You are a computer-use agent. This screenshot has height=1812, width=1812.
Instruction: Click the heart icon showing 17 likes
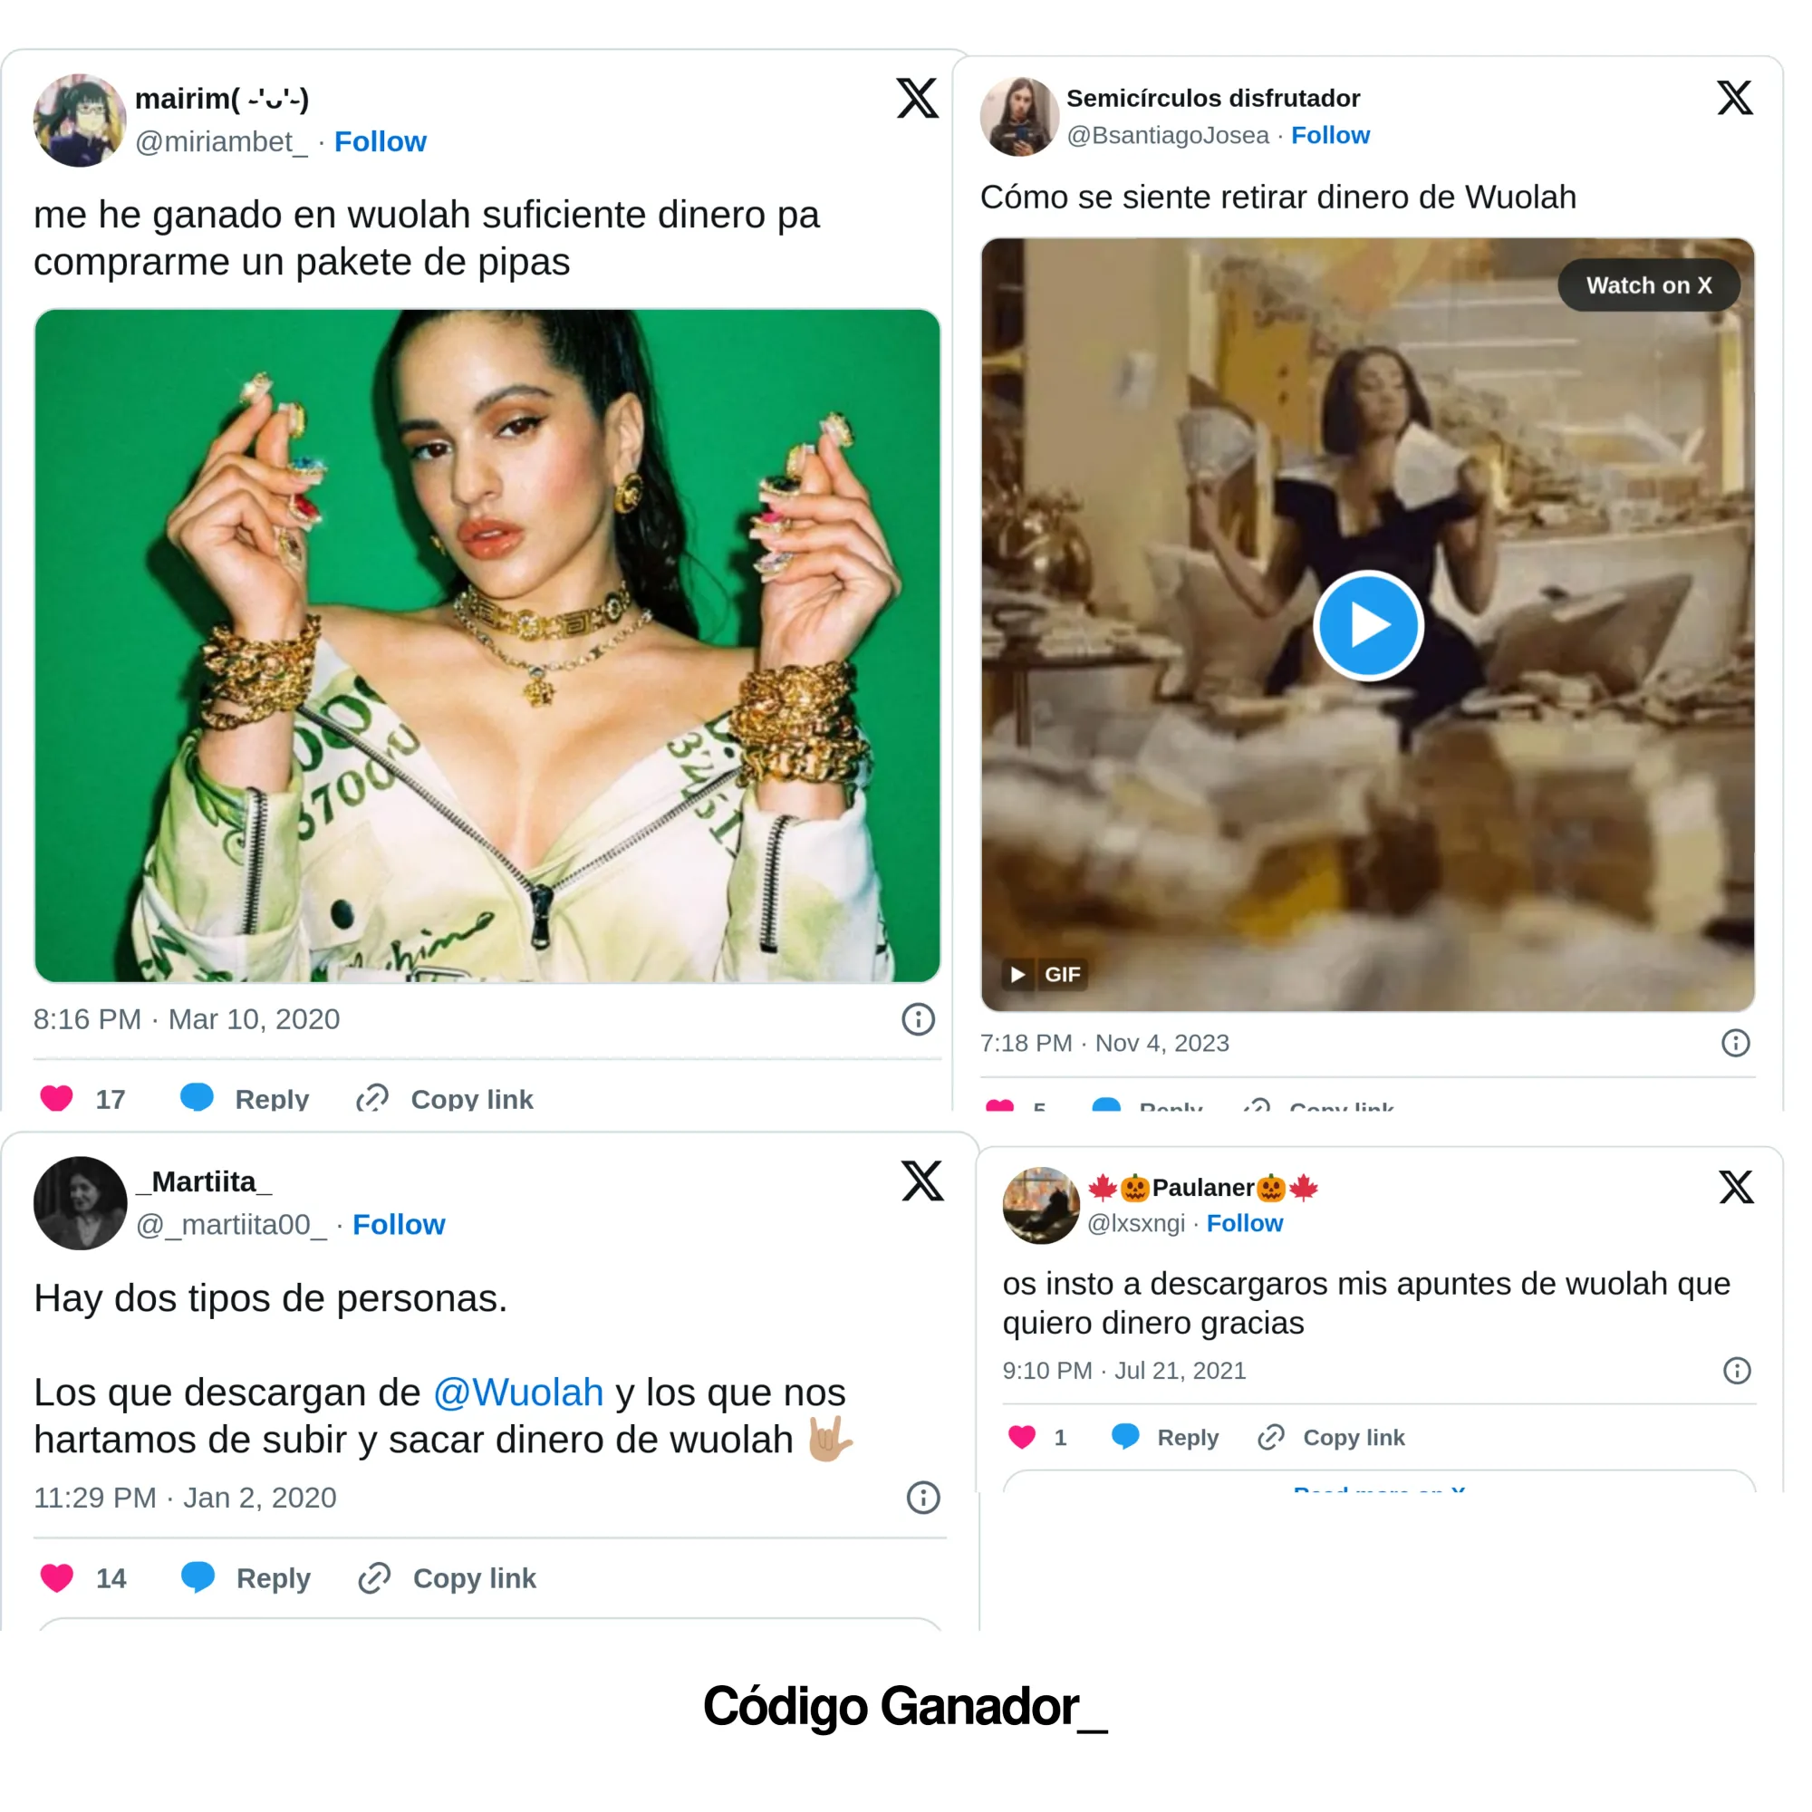(58, 1098)
